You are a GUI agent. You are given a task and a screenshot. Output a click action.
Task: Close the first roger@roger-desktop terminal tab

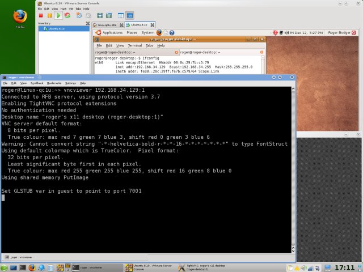point(176,52)
